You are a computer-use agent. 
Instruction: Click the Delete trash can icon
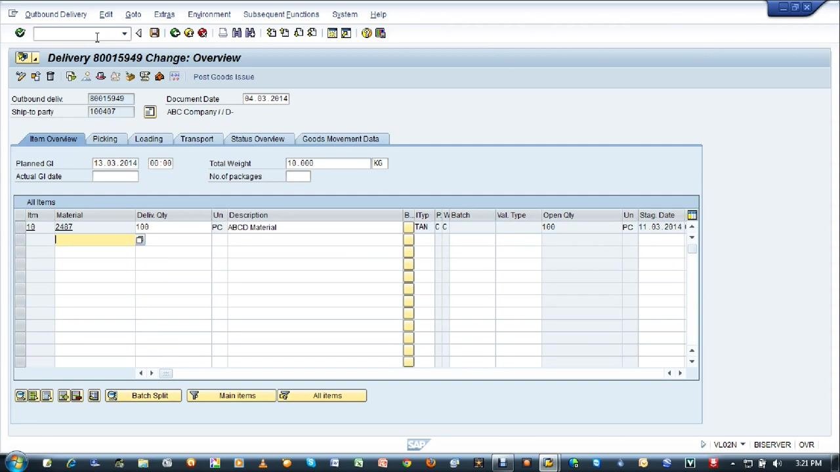[50, 77]
